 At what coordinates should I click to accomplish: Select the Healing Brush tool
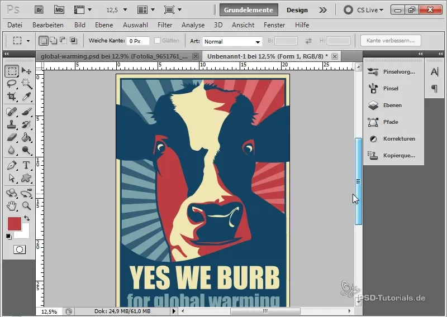click(x=12, y=112)
